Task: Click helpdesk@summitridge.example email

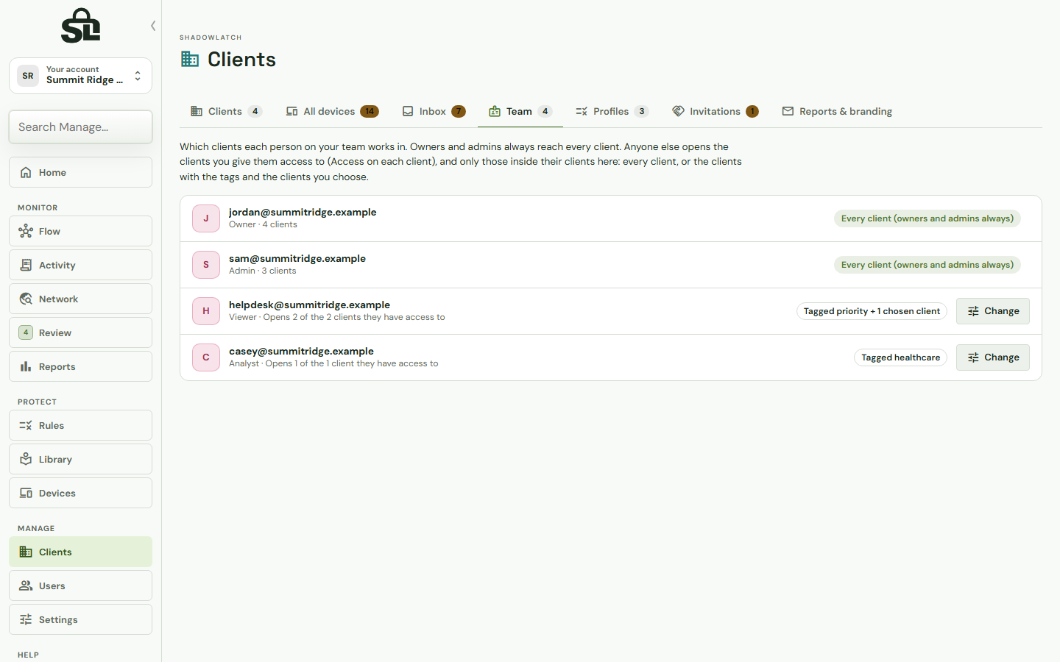Action: click(309, 305)
